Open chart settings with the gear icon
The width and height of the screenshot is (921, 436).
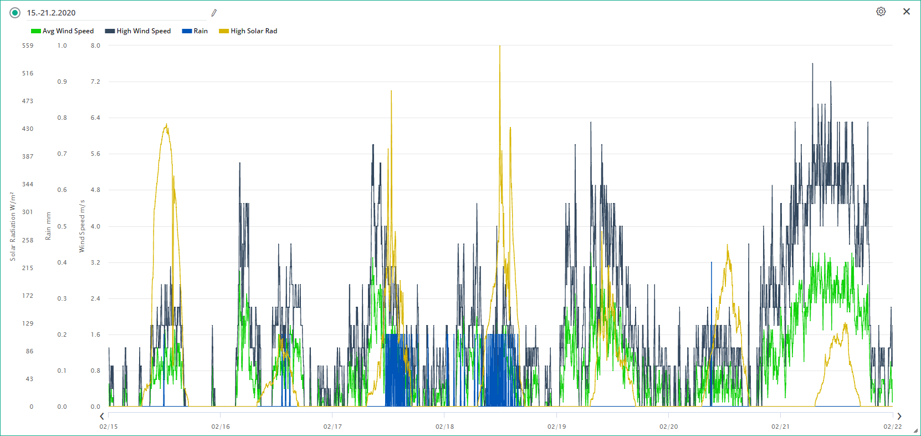(881, 12)
